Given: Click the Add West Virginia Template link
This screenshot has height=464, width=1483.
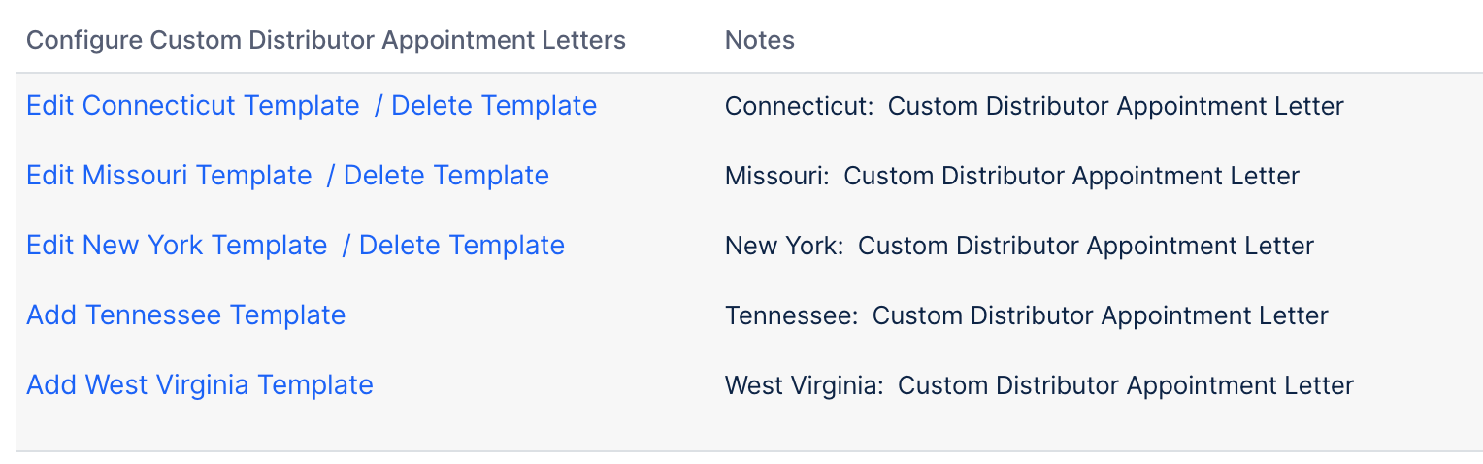Looking at the screenshot, I should tap(199, 385).
